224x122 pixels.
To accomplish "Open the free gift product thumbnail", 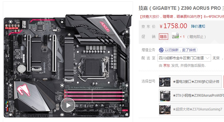I will [x=175, y=36].
